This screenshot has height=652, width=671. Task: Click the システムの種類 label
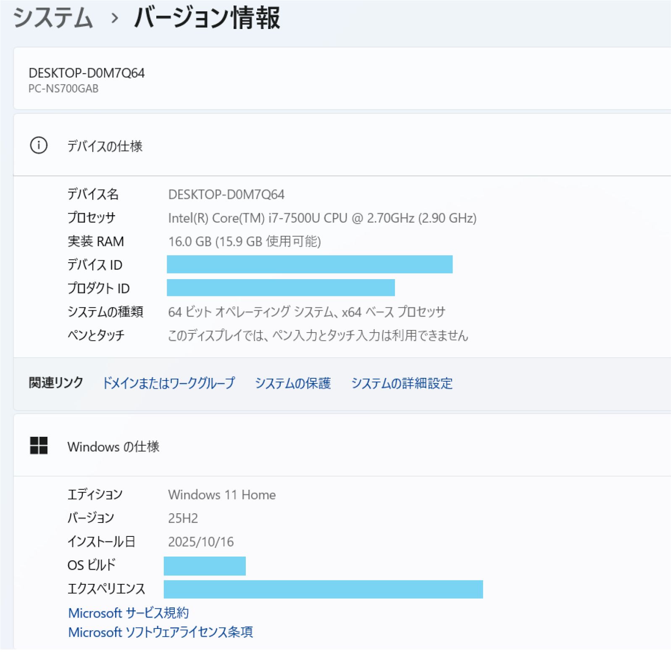click(x=105, y=312)
